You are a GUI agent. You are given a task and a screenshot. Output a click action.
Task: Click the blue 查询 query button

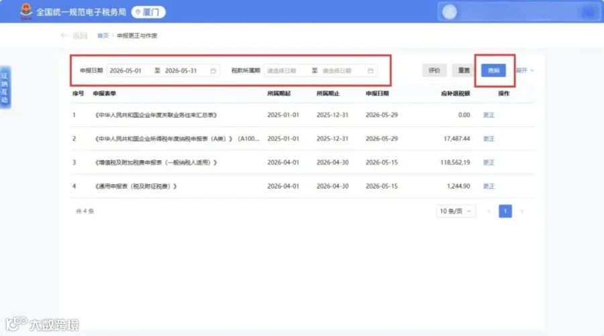tap(493, 70)
